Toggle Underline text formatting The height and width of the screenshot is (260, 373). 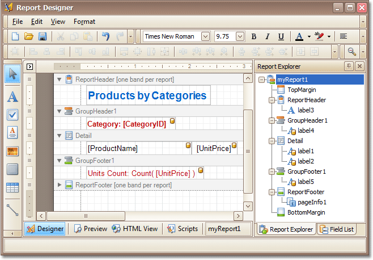279,36
